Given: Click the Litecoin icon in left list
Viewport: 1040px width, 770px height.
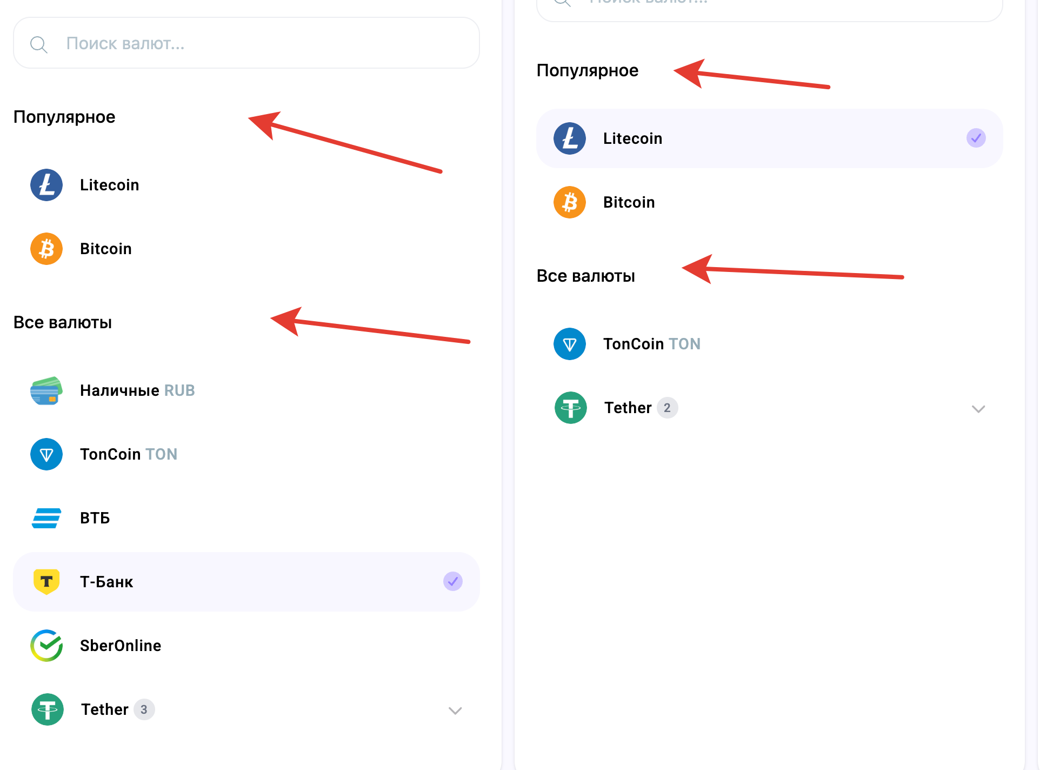Looking at the screenshot, I should tap(46, 185).
